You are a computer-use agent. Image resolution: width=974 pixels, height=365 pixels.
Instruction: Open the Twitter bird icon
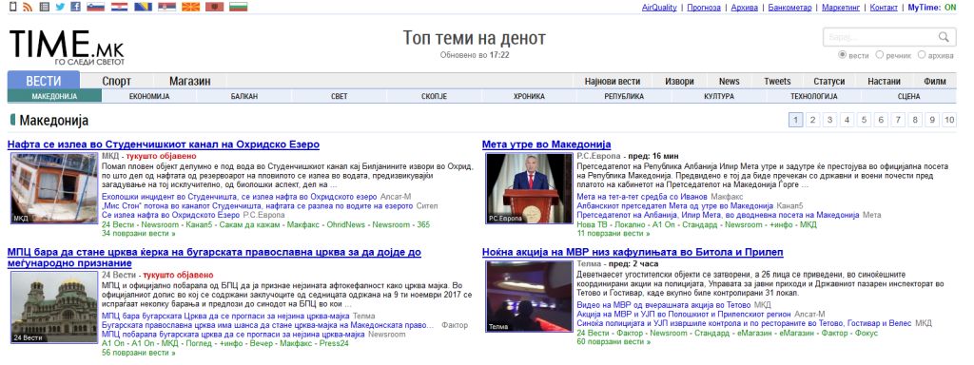click(x=60, y=7)
